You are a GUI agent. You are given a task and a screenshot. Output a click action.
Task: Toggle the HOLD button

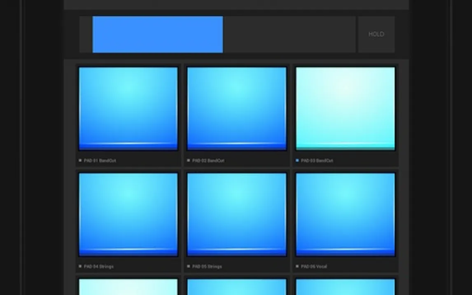pyautogui.click(x=376, y=35)
